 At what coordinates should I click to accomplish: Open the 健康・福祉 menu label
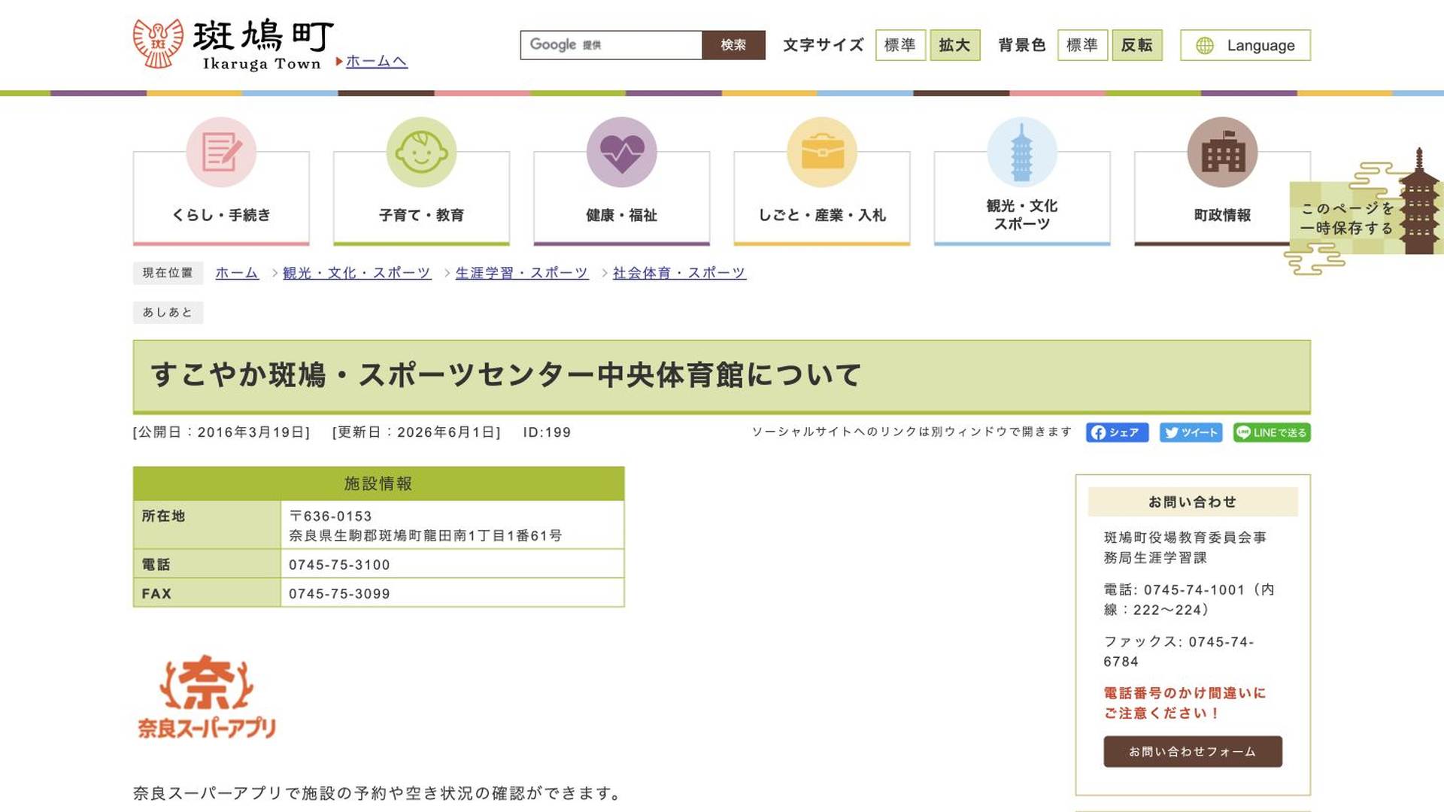(621, 215)
